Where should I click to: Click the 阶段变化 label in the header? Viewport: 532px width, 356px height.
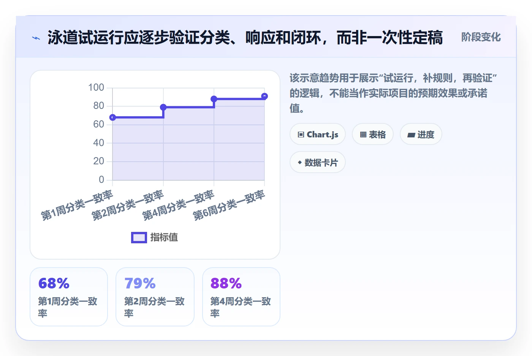pos(481,37)
